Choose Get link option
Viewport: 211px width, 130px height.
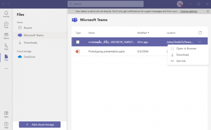pyautogui.click(x=188, y=61)
